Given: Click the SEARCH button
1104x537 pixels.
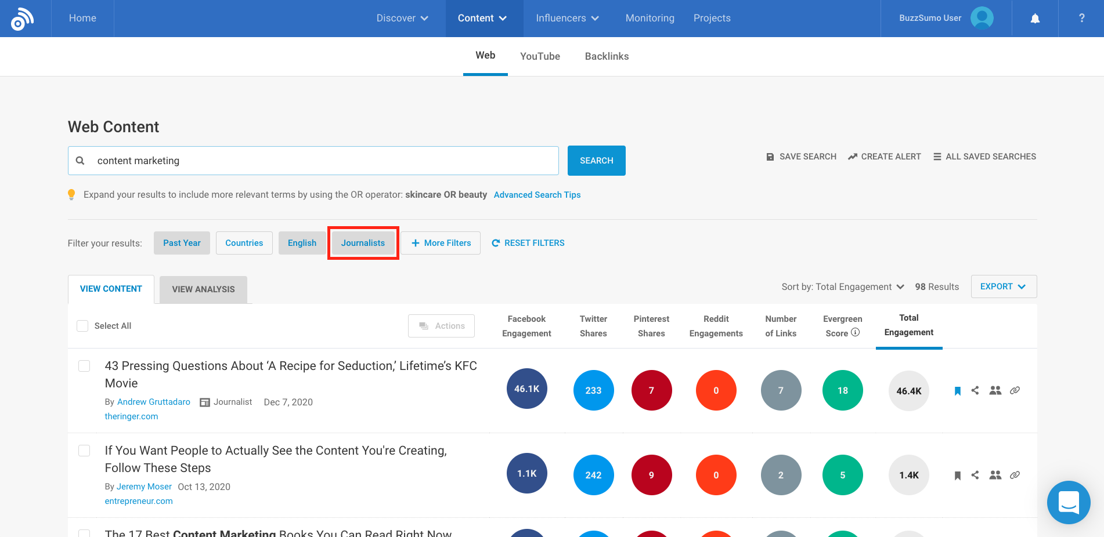Looking at the screenshot, I should (x=596, y=161).
